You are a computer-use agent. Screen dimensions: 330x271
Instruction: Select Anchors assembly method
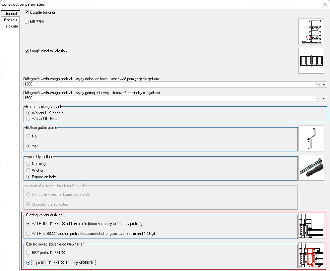click(28, 170)
